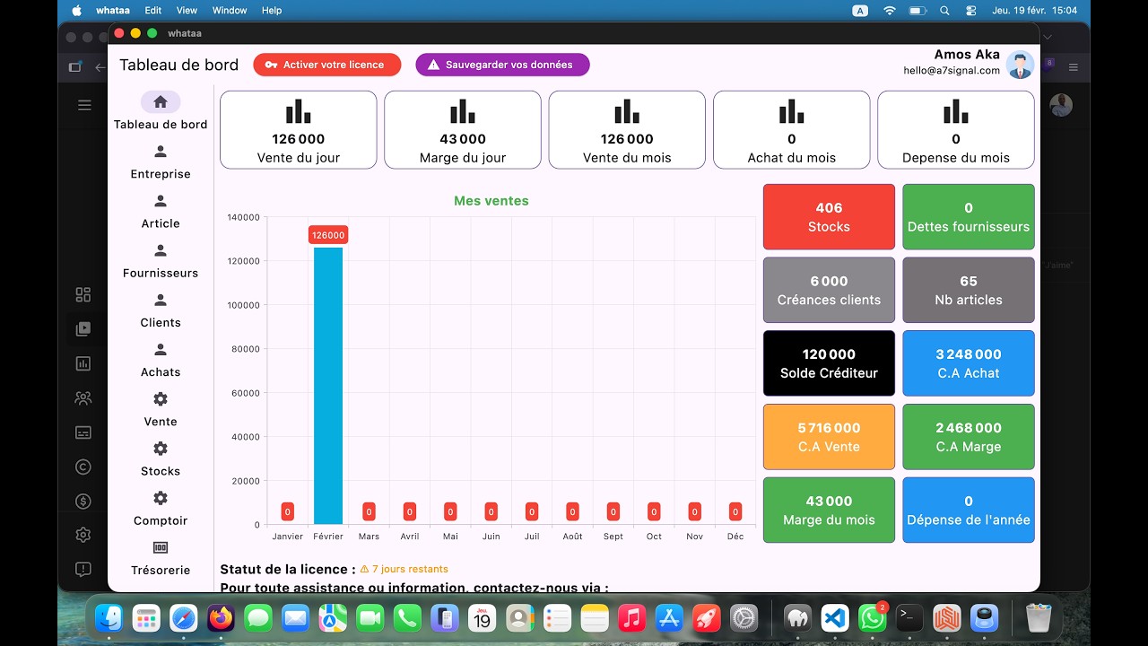Open Visual Studio Code from the Dock
1148x646 pixels.
click(835, 617)
